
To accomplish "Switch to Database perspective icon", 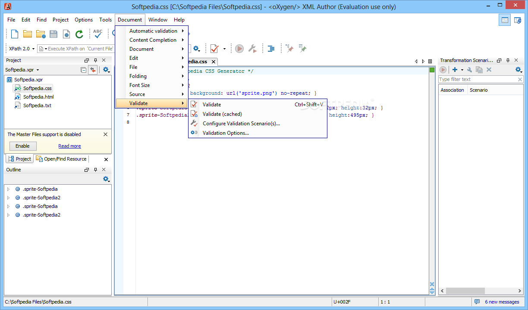I will coord(518,20).
